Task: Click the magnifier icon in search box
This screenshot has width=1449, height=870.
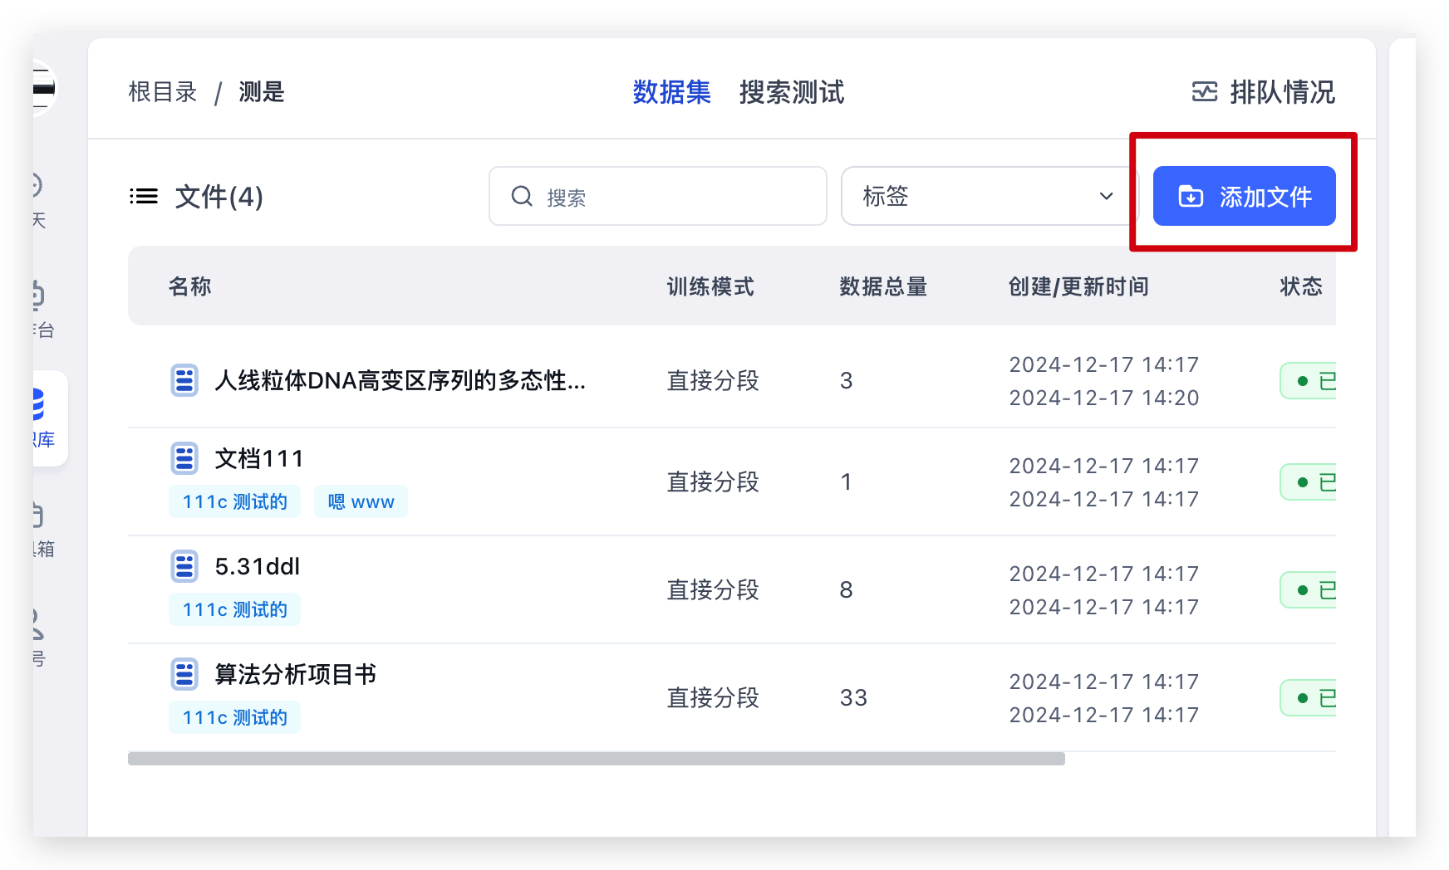Action: click(x=522, y=197)
